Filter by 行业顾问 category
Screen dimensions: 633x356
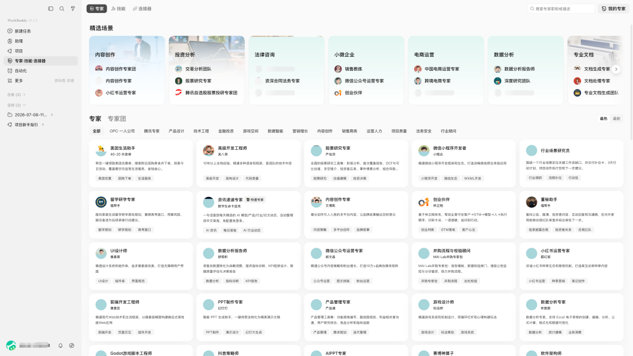click(448, 131)
